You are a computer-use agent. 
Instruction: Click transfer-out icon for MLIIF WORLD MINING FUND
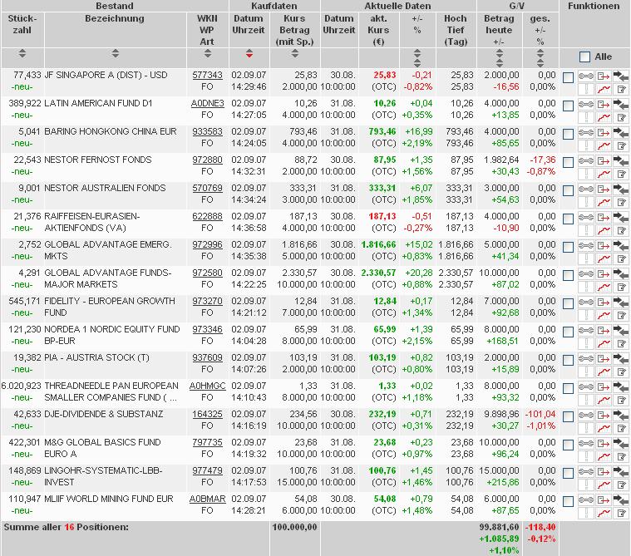604,499
